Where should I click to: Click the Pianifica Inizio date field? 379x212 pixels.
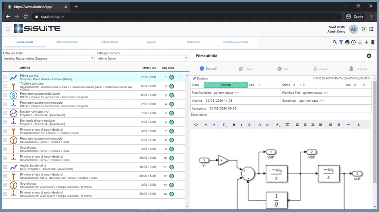226,93
